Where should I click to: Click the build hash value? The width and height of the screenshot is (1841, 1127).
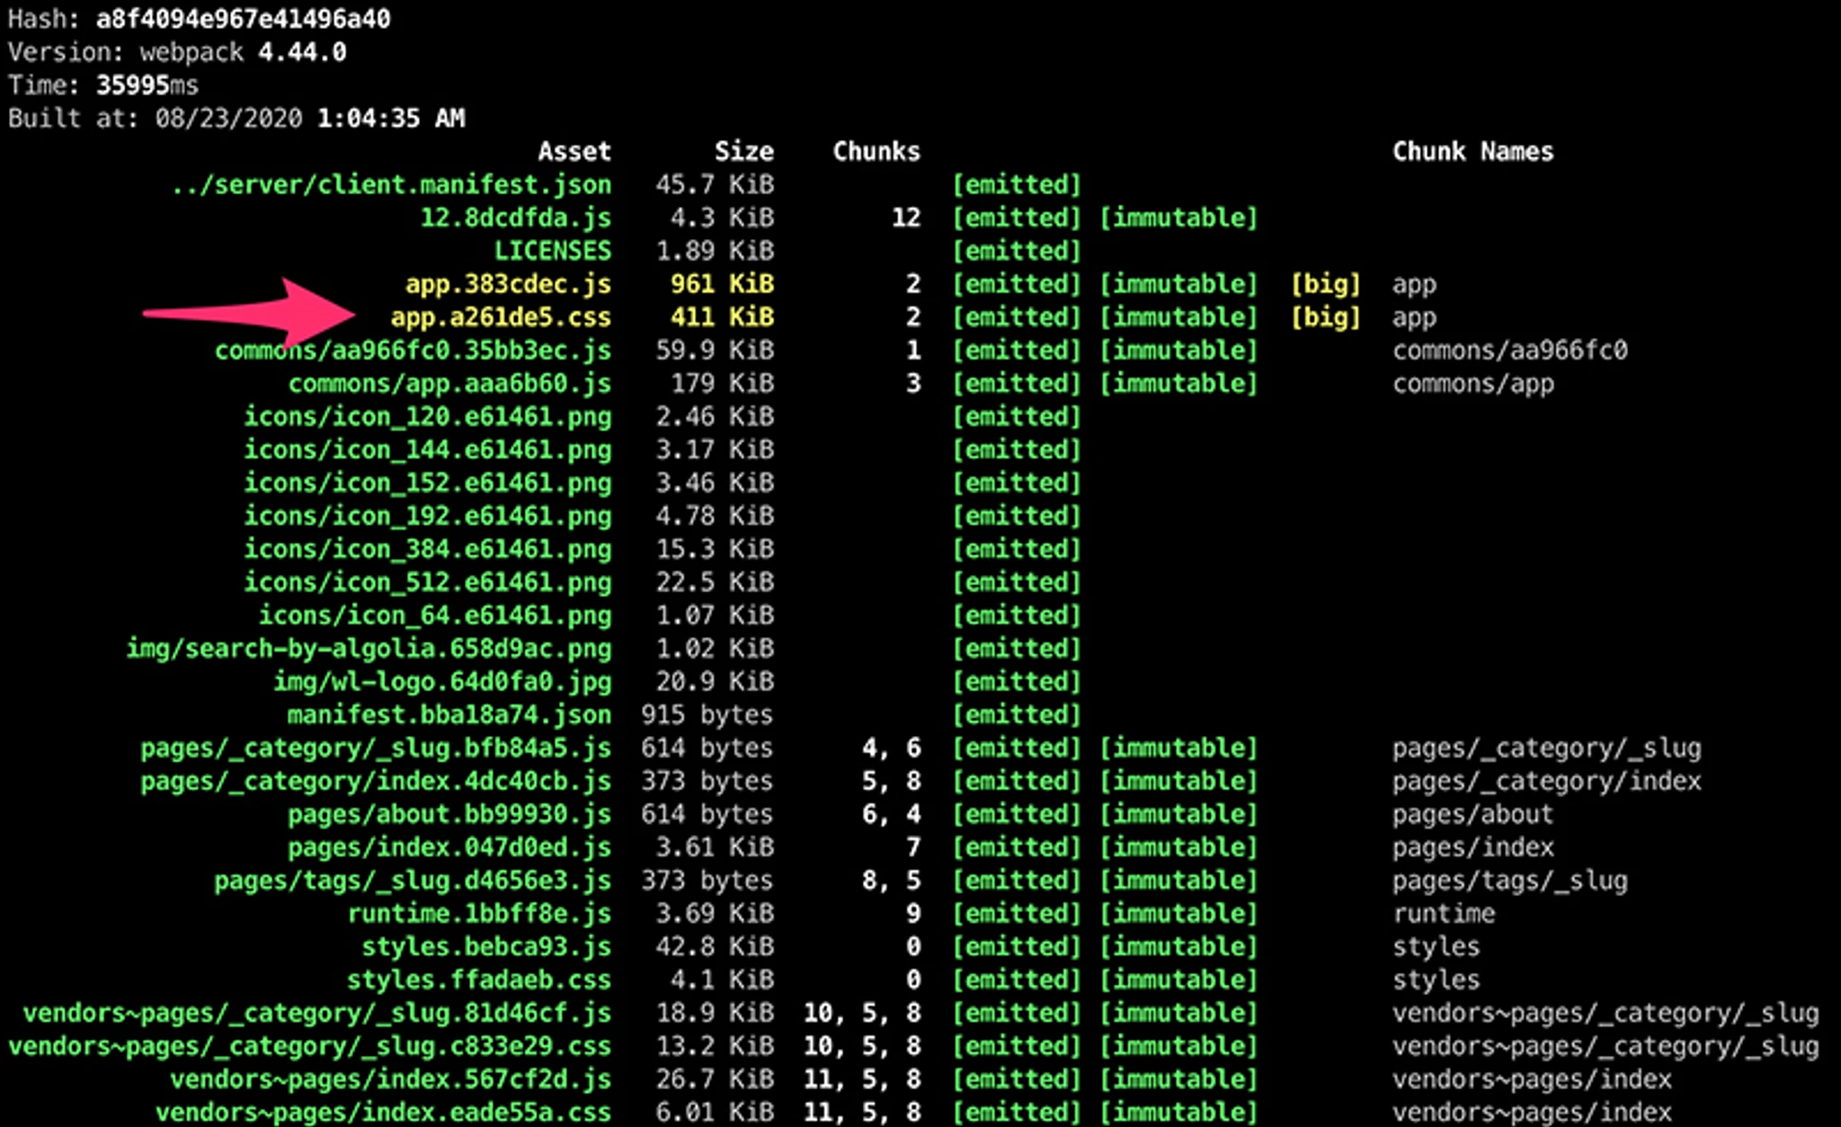tap(244, 19)
